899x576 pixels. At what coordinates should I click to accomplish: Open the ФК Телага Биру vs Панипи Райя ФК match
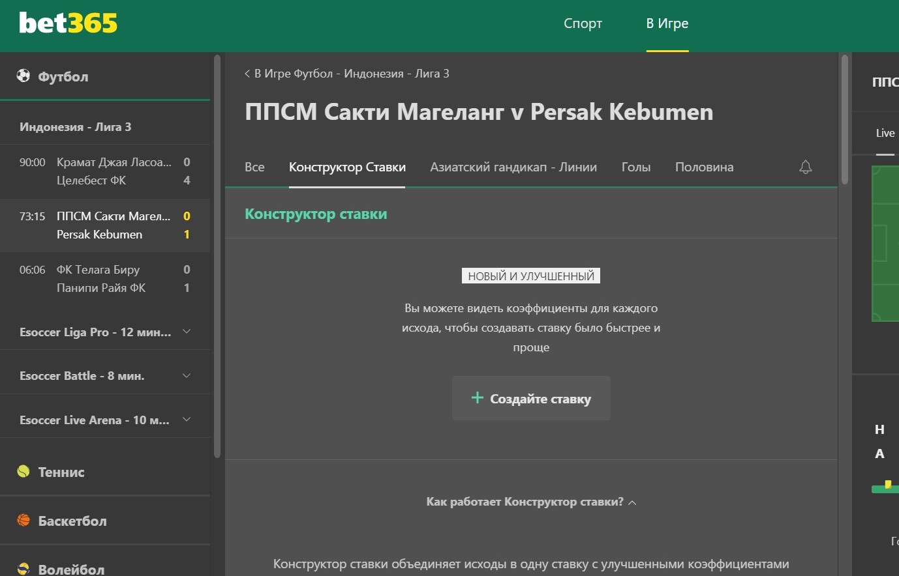[x=105, y=279]
